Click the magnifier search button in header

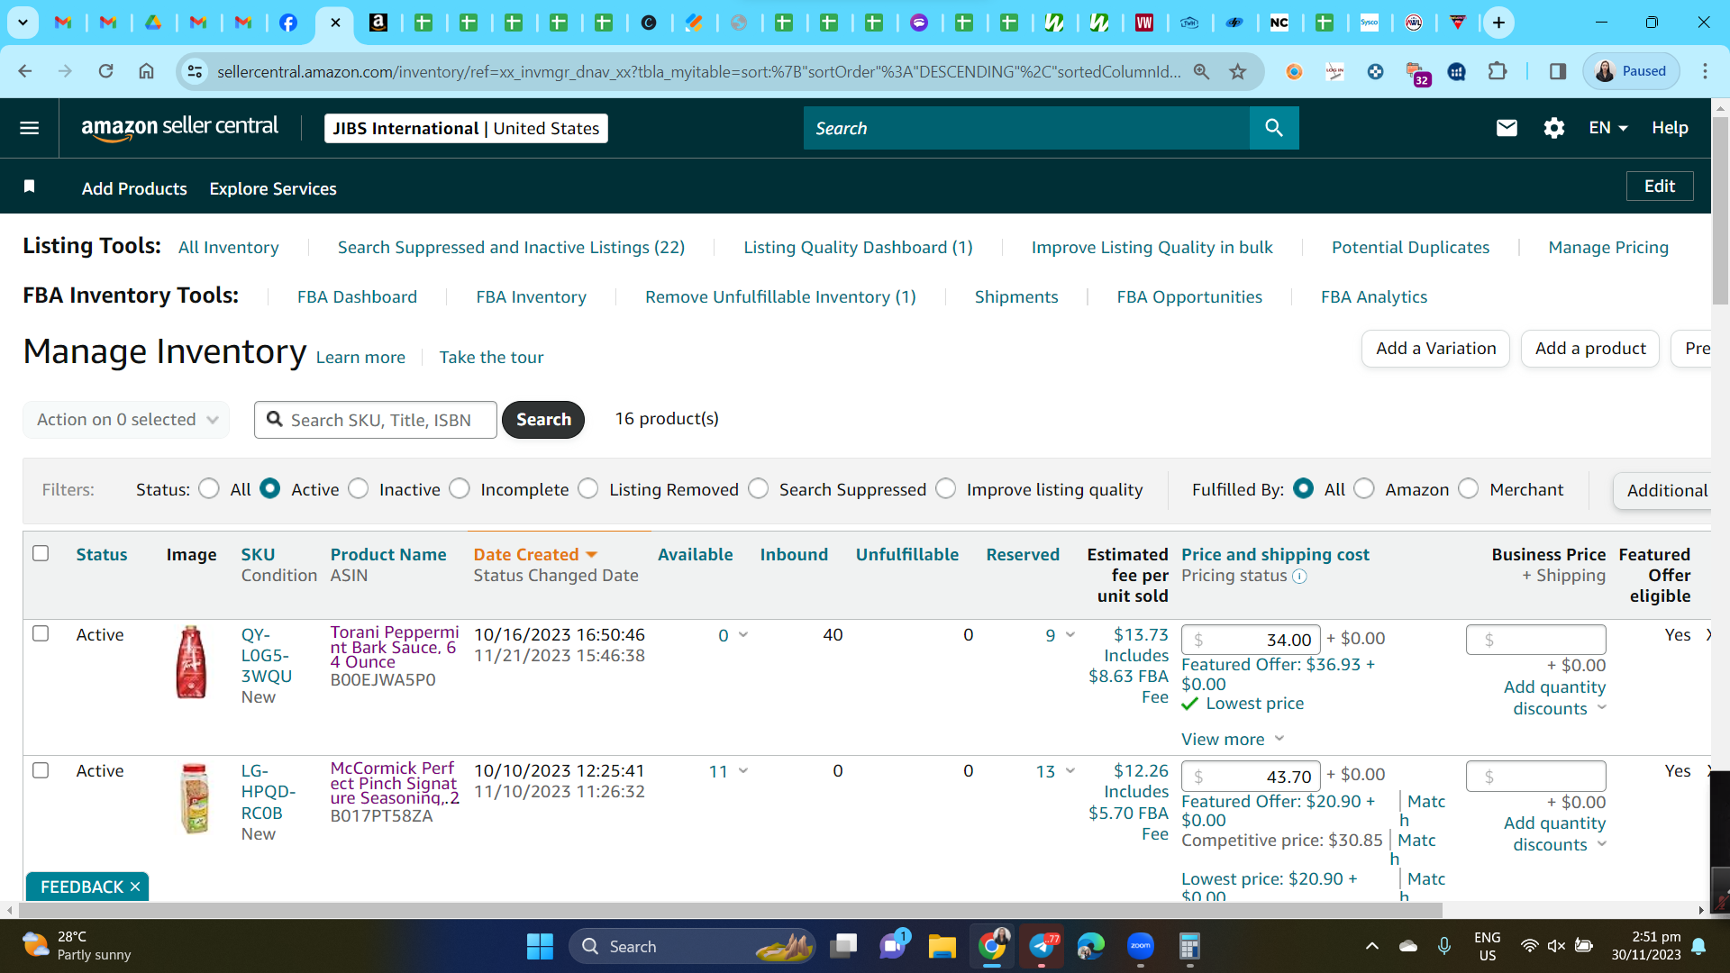pos(1273,128)
